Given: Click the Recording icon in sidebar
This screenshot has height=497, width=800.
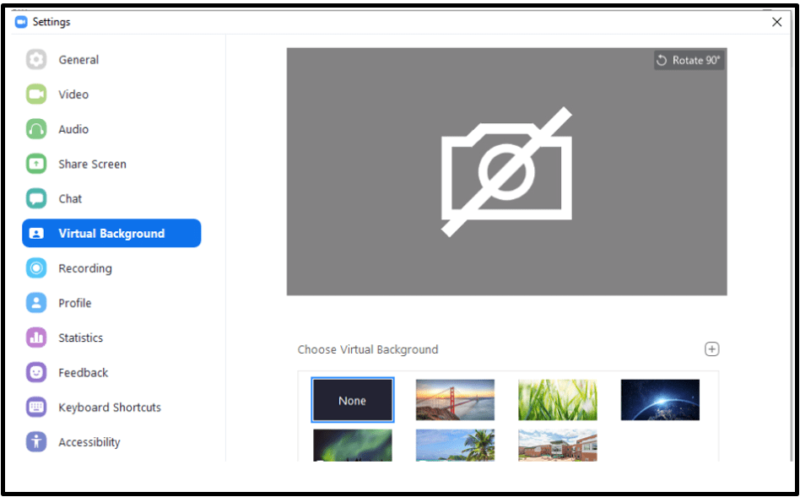Looking at the screenshot, I should click(x=36, y=268).
